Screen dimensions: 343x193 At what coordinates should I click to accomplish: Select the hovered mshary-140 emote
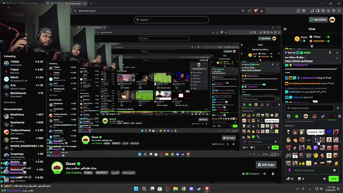coord(315,140)
